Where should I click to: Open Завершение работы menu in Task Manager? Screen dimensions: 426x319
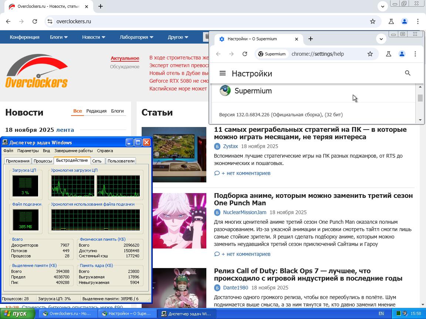coord(73,151)
